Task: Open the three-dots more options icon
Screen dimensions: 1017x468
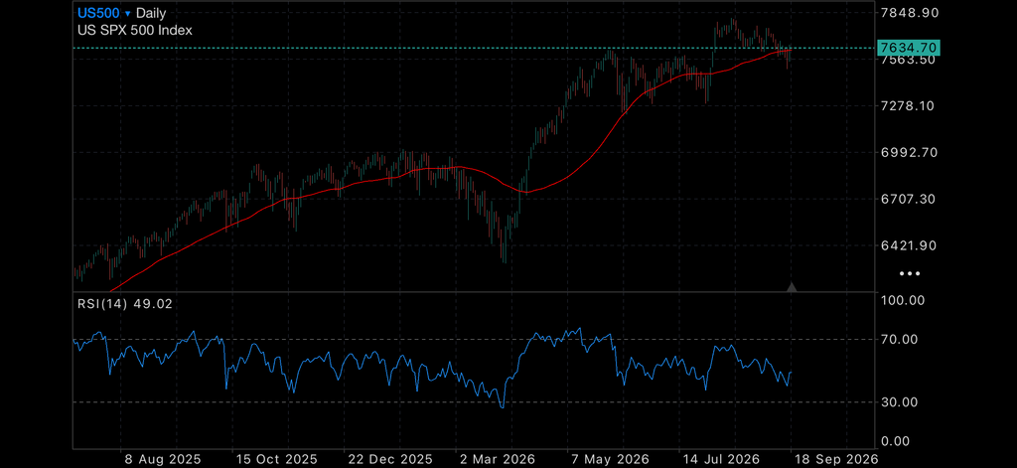Action: click(x=910, y=274)
